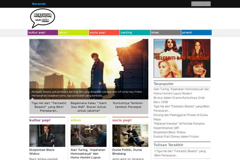Viewport: 240px width, 160px height.
Task: Click the gray search field in top bar
Action: [201, 4]
